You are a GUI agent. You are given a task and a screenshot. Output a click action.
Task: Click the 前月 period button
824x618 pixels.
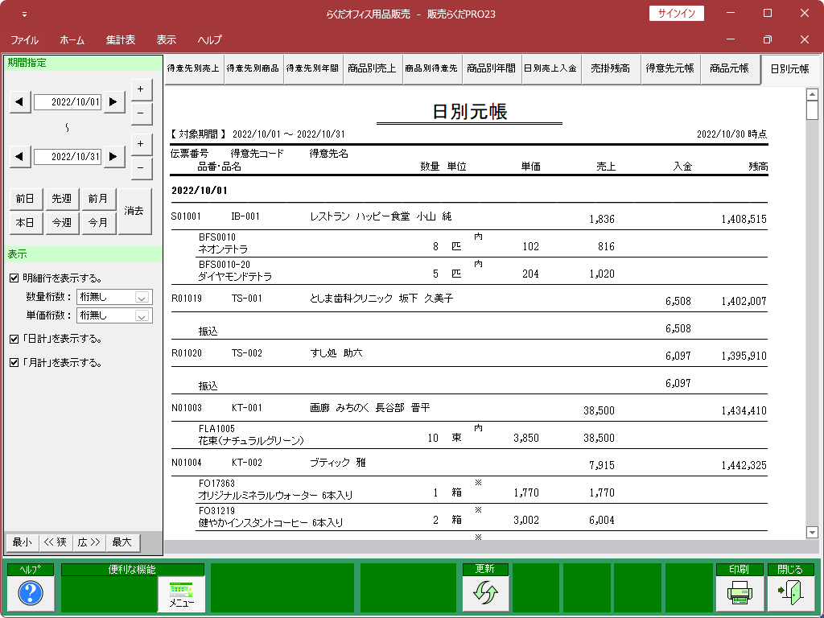click(97, 199)
